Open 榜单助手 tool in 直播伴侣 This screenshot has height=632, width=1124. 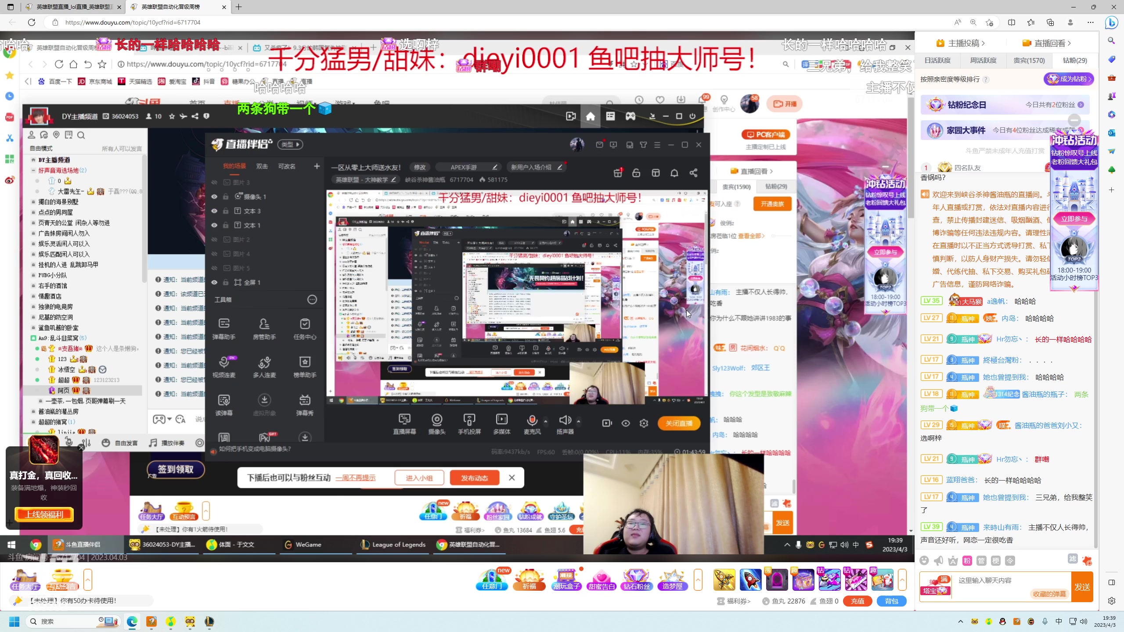[305, 367]
